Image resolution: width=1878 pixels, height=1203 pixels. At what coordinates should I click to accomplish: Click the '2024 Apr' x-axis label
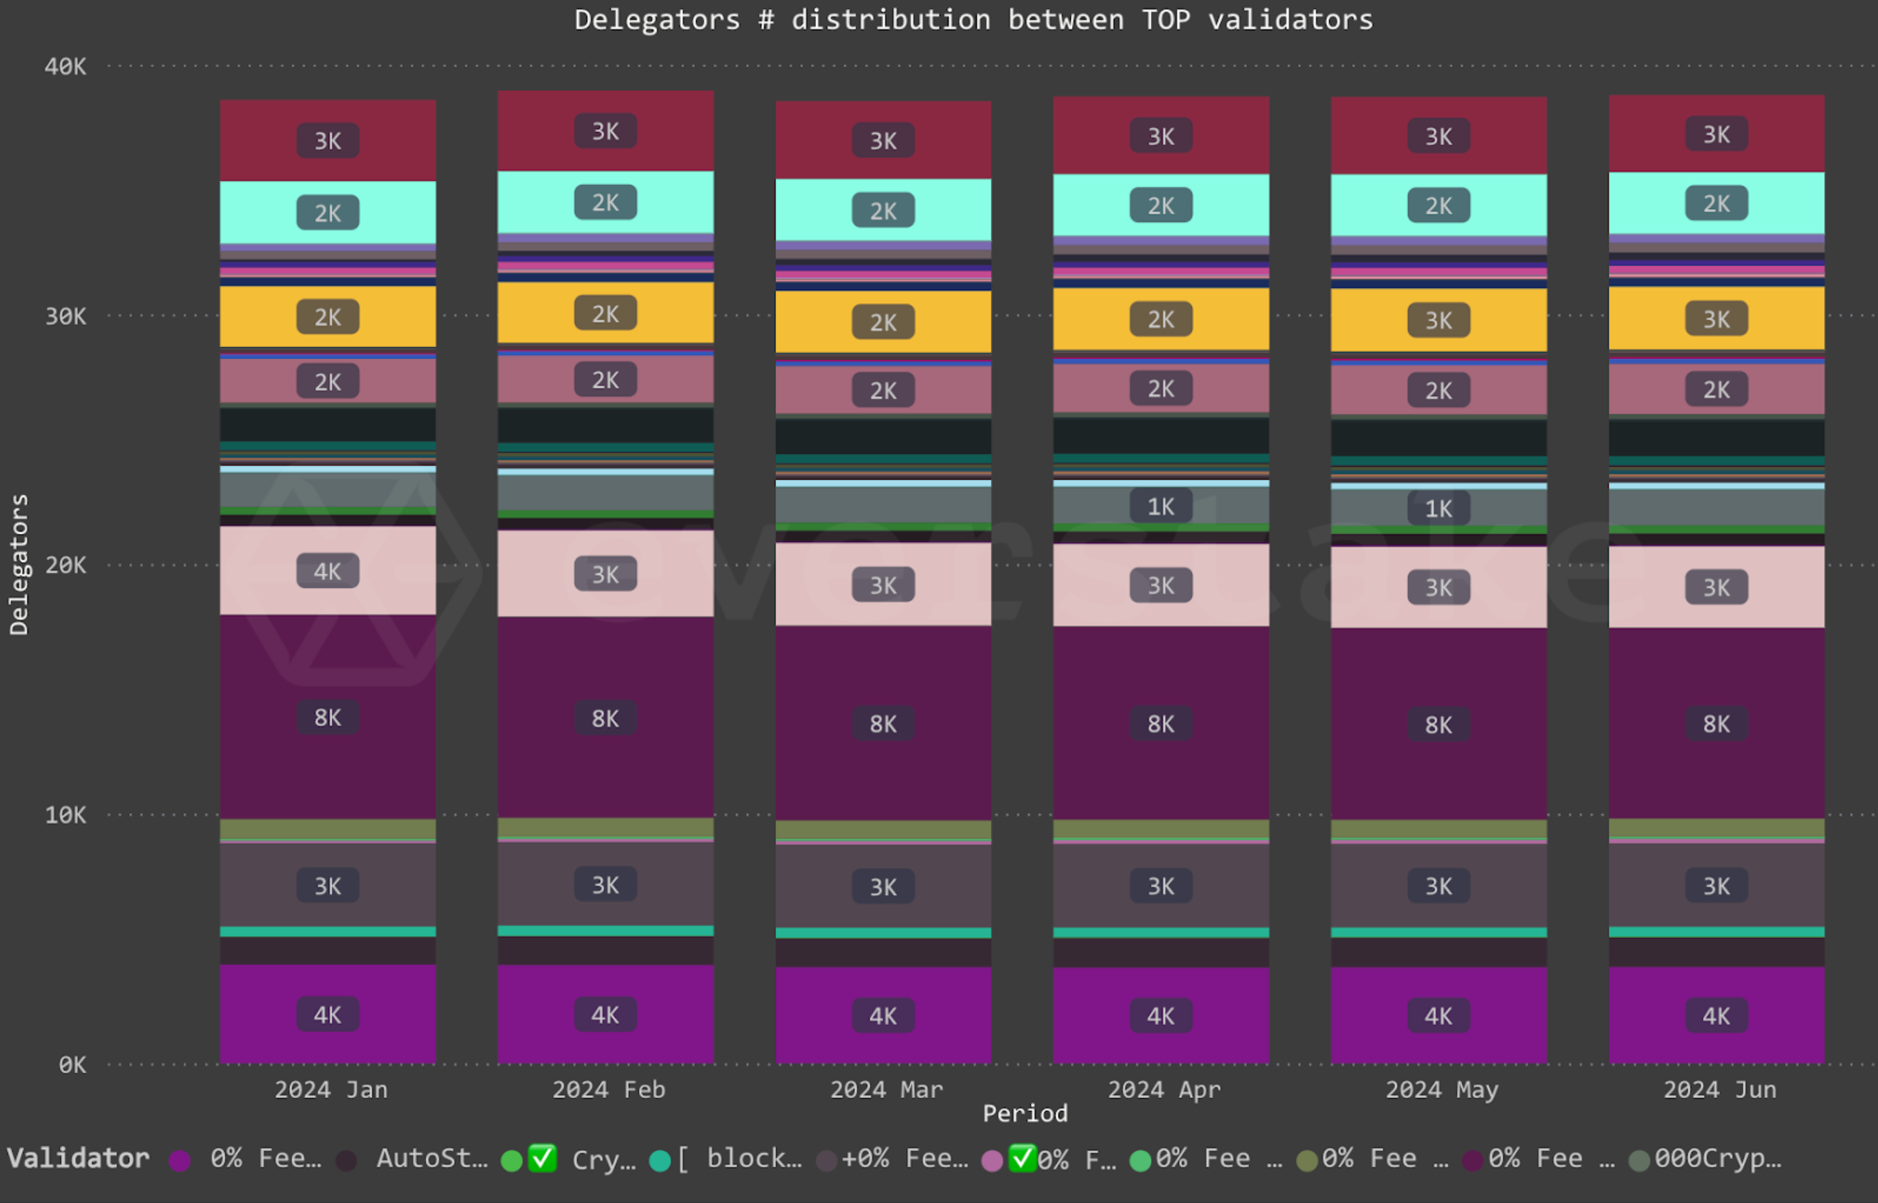[x=1164, y=1090]
